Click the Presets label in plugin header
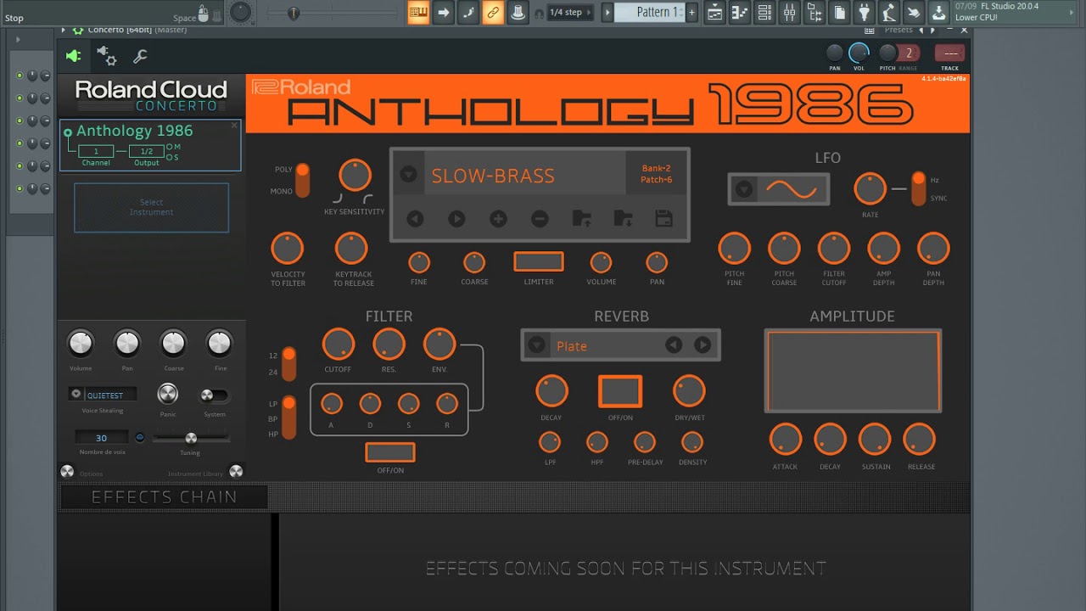1086x611 pixels. coord(898,30)
